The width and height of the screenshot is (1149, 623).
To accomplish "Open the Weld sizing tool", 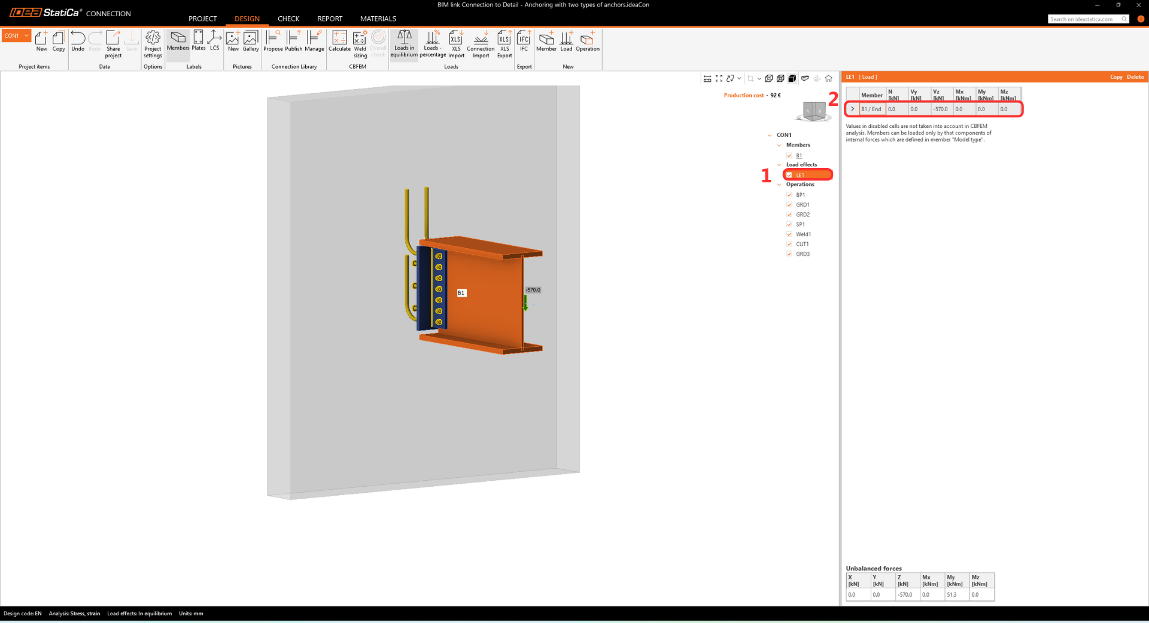I will coord(360,43).
